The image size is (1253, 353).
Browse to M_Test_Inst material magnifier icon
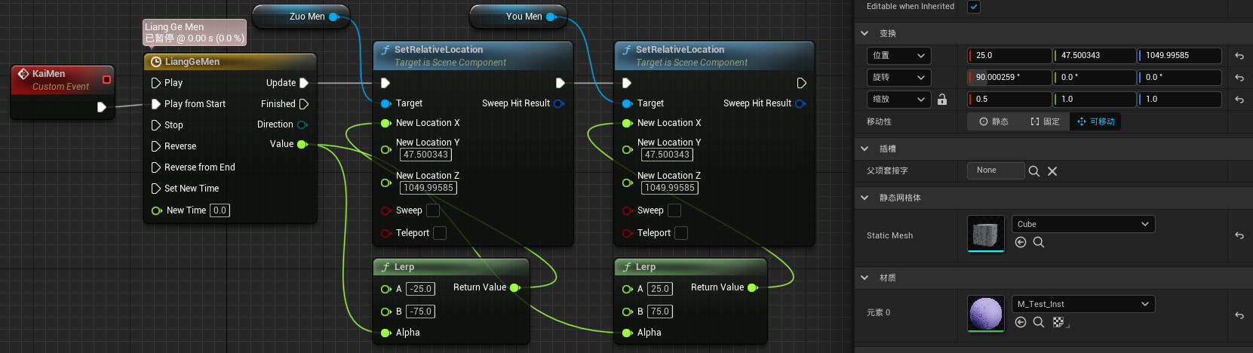pyautogui.click(x=1039, y=322)
